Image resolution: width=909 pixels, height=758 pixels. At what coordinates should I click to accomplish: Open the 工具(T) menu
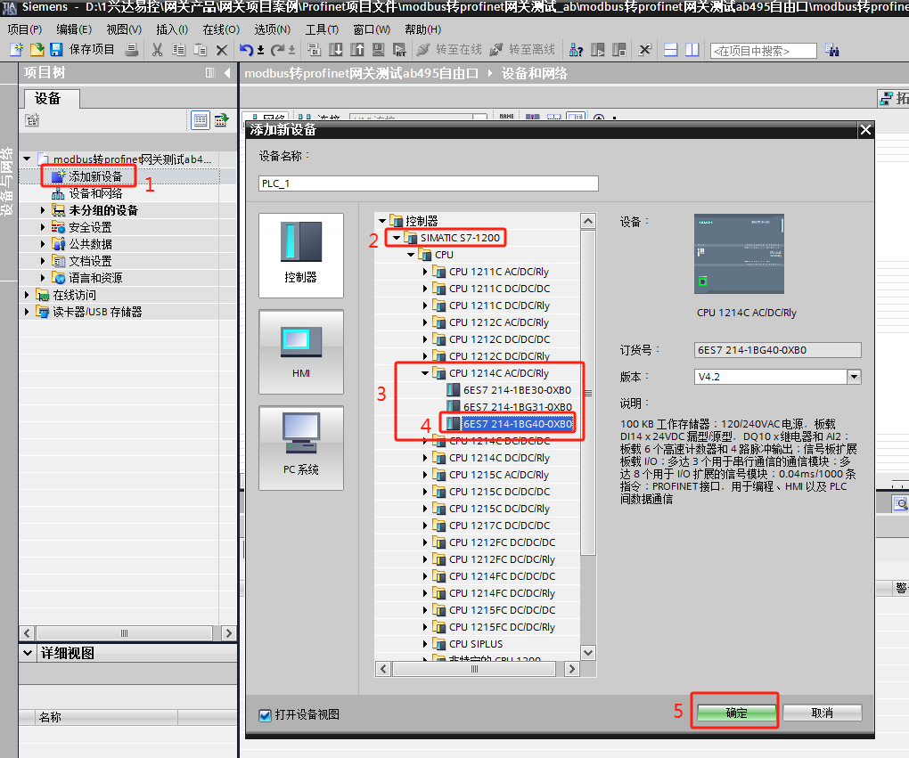click(x=322, y=29)
